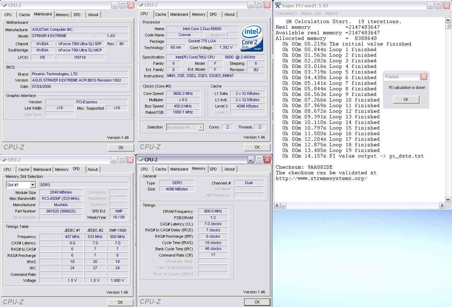
Task: Switch to CPU tab in Memory window
Action: pyautogui.click(x=144, y=169)
